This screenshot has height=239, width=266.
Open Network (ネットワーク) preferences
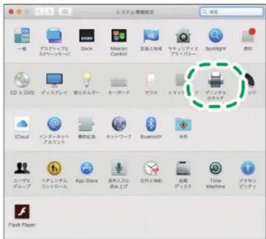[x=119, y=124]
